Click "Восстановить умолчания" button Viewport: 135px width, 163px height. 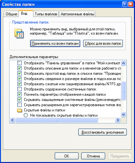(x=103, y=132)
